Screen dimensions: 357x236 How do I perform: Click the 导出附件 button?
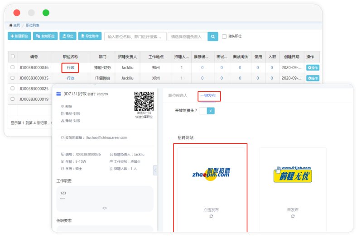pos(90,36)
